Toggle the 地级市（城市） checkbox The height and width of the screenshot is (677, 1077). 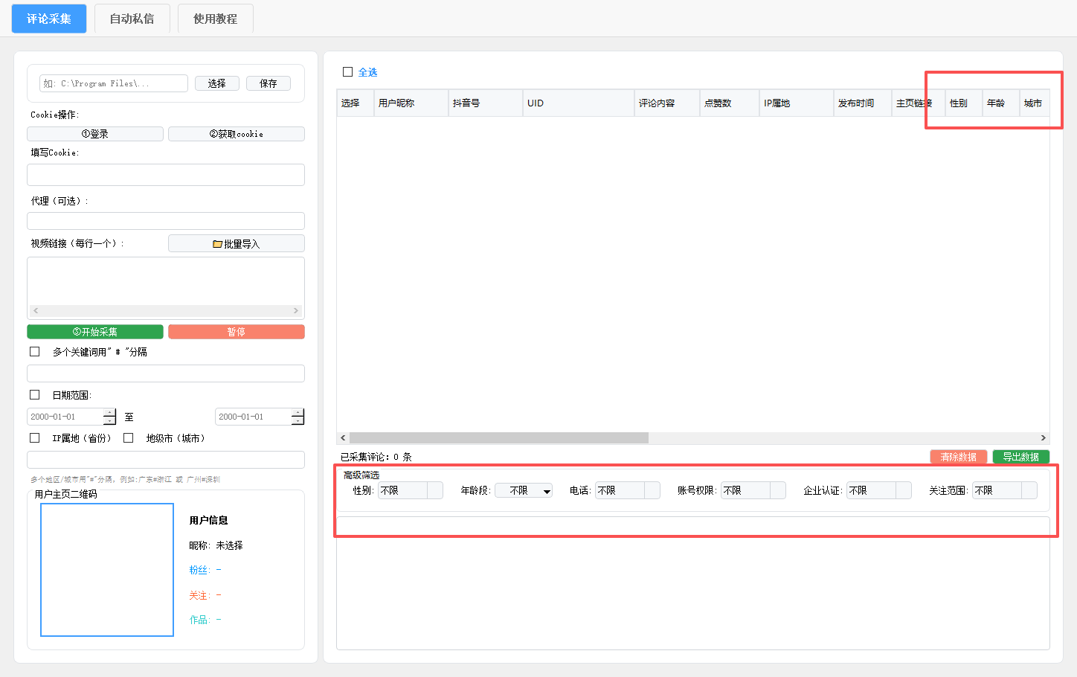pyautogui.click(x=128, y=438)
